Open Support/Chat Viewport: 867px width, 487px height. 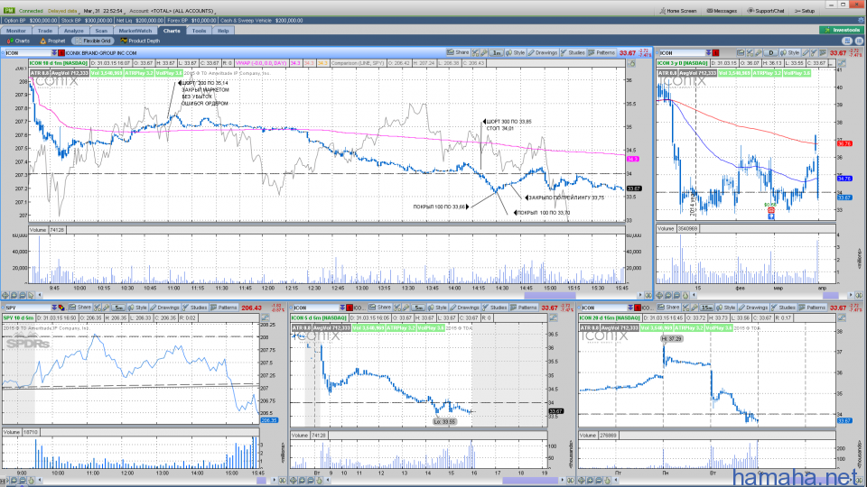pyautogui.click(x=767, y=11)
